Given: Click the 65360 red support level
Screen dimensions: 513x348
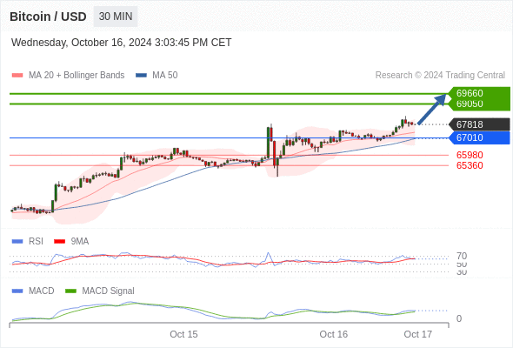Looking at the screenshot, I should click(x=470, y=165).
